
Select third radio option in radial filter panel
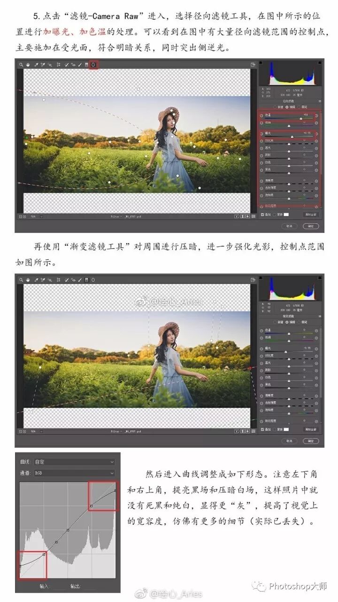(x=299, y=107)
